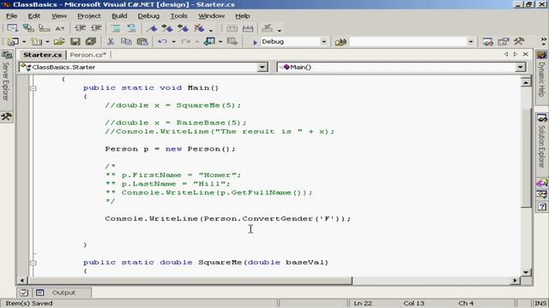Clear all bookmarks icon
This screenshot has width=549, height=308.
[x=199, y=28]
